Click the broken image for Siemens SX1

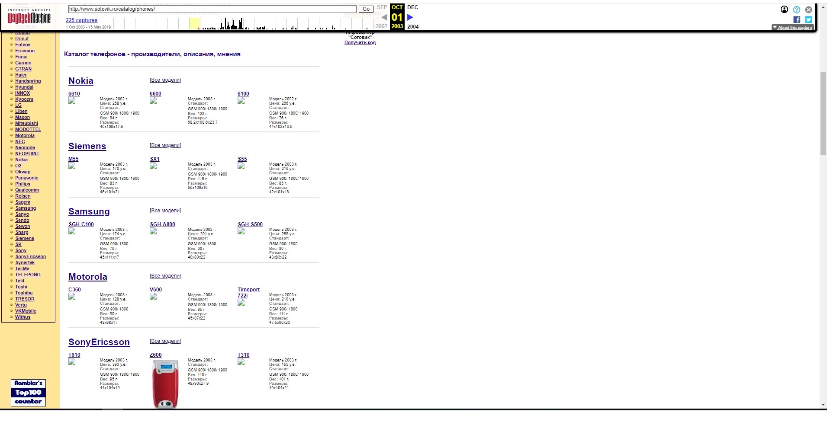click(153, 166)
